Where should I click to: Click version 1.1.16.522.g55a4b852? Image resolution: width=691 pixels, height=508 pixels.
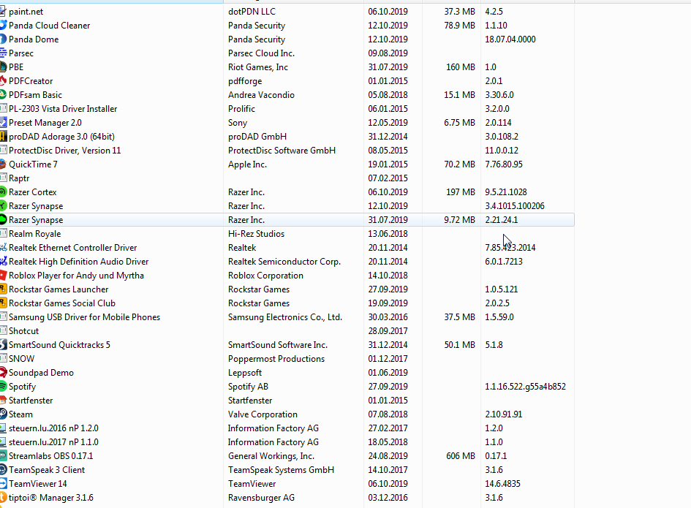point(525,386)
